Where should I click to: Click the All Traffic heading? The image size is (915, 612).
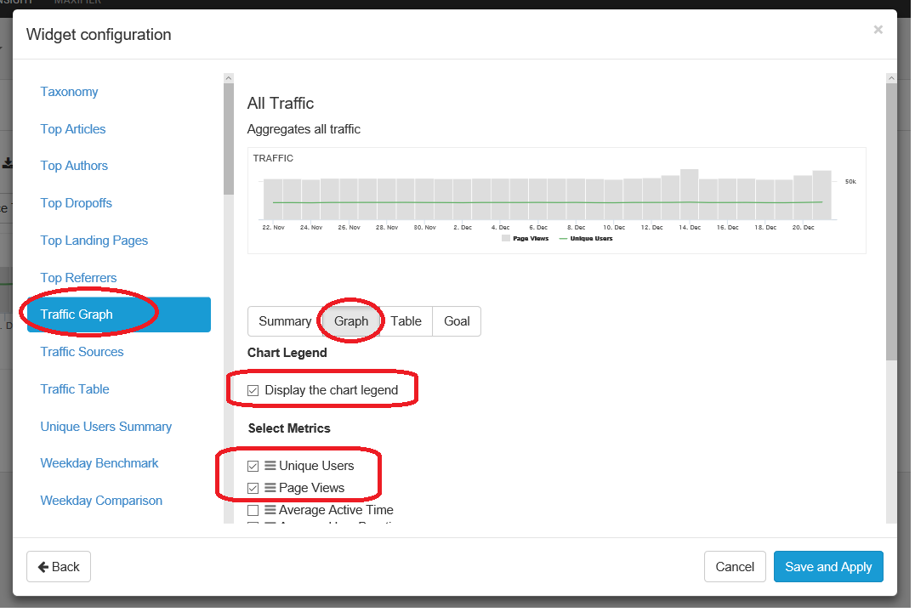[281, 104]
